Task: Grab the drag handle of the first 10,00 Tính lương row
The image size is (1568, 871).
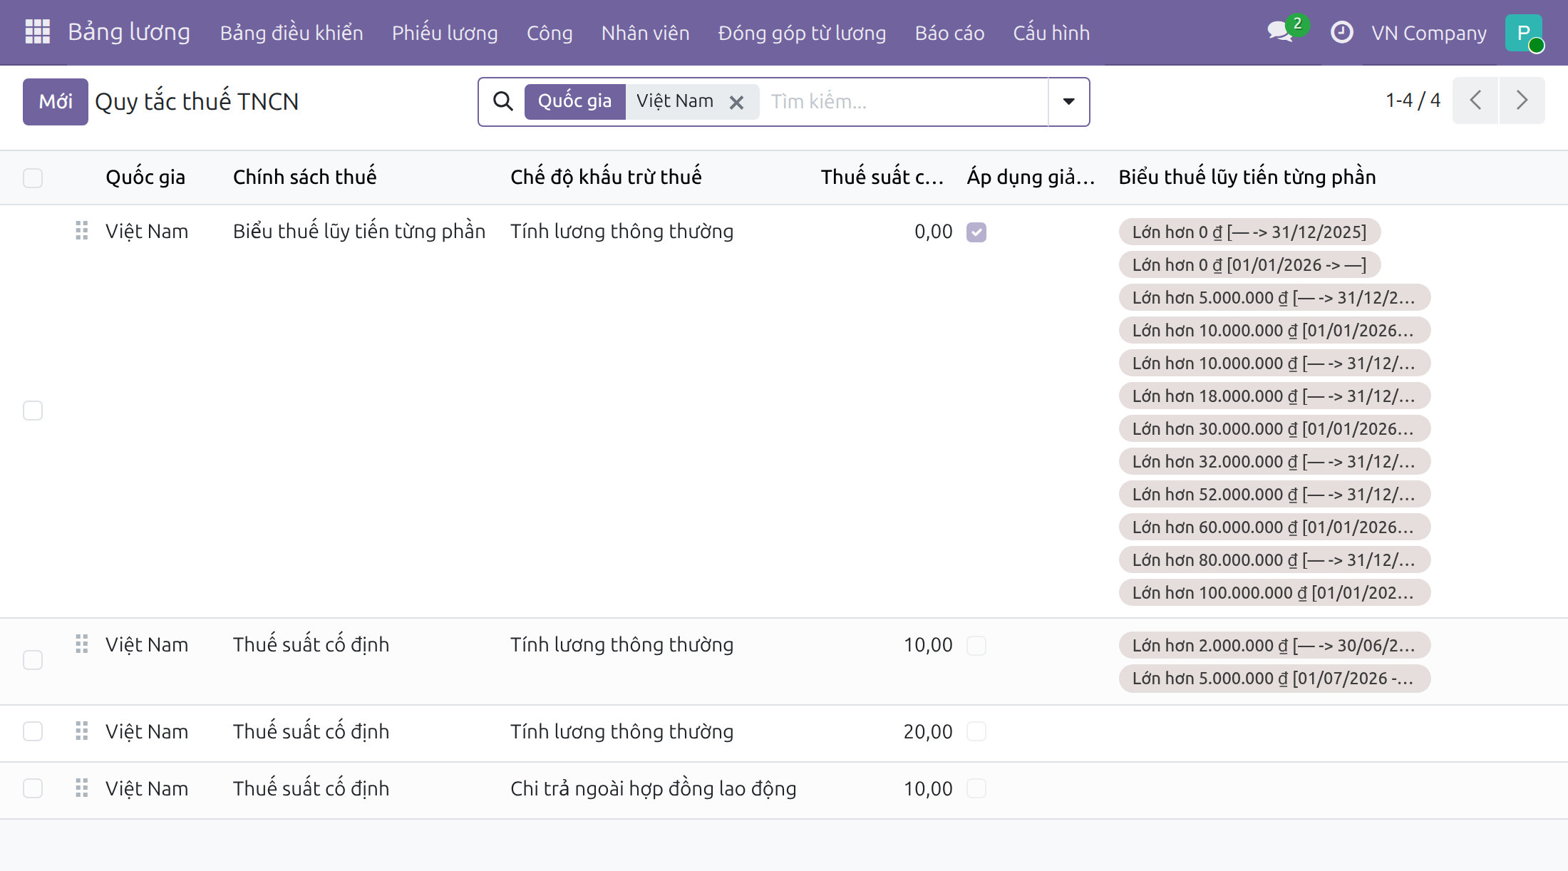Action: (x=81, y=644)
